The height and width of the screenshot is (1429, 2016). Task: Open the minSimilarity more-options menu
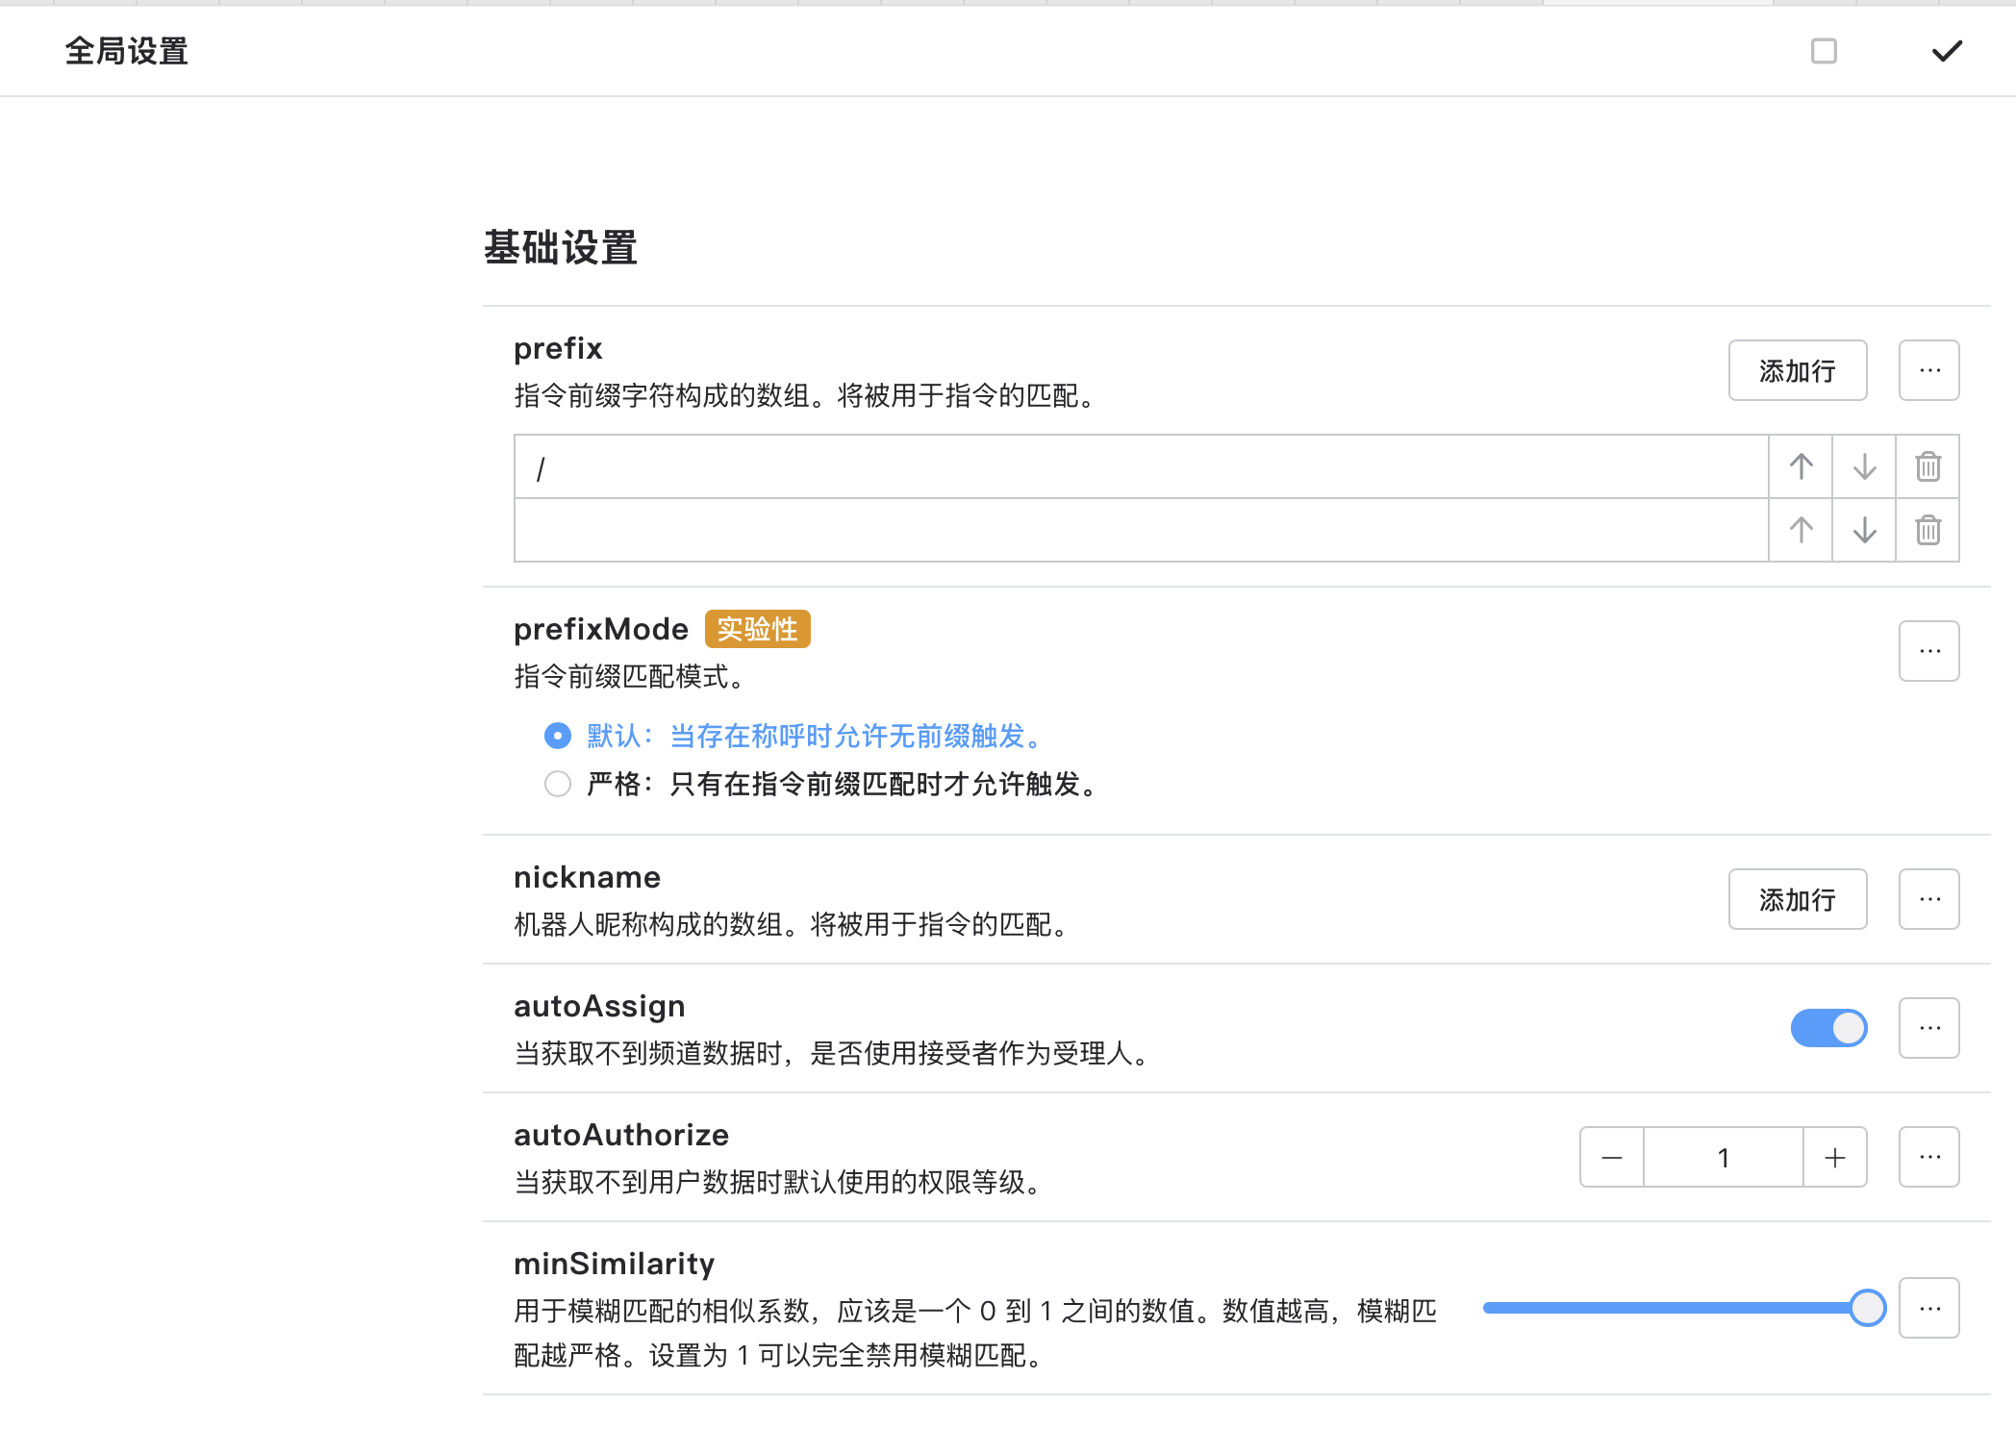(1929, 1308)
